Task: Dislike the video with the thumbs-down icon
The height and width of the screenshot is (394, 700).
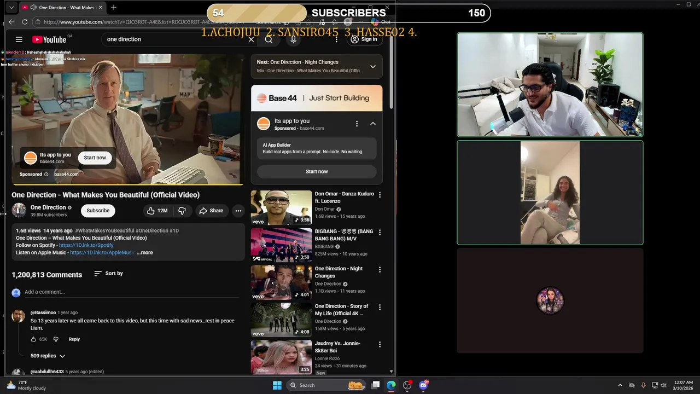Action: pos(182,211)
